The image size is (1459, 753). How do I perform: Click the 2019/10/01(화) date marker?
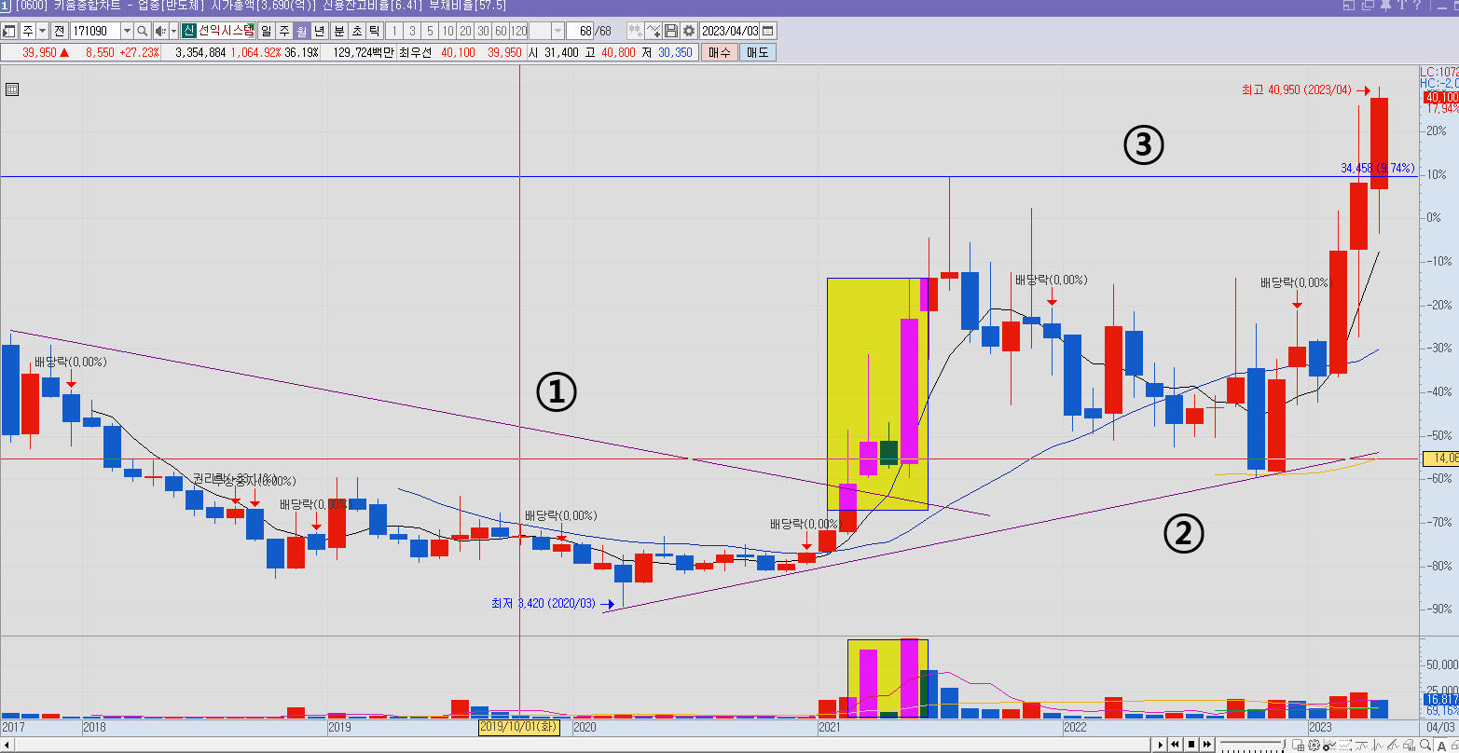point(518,727)
